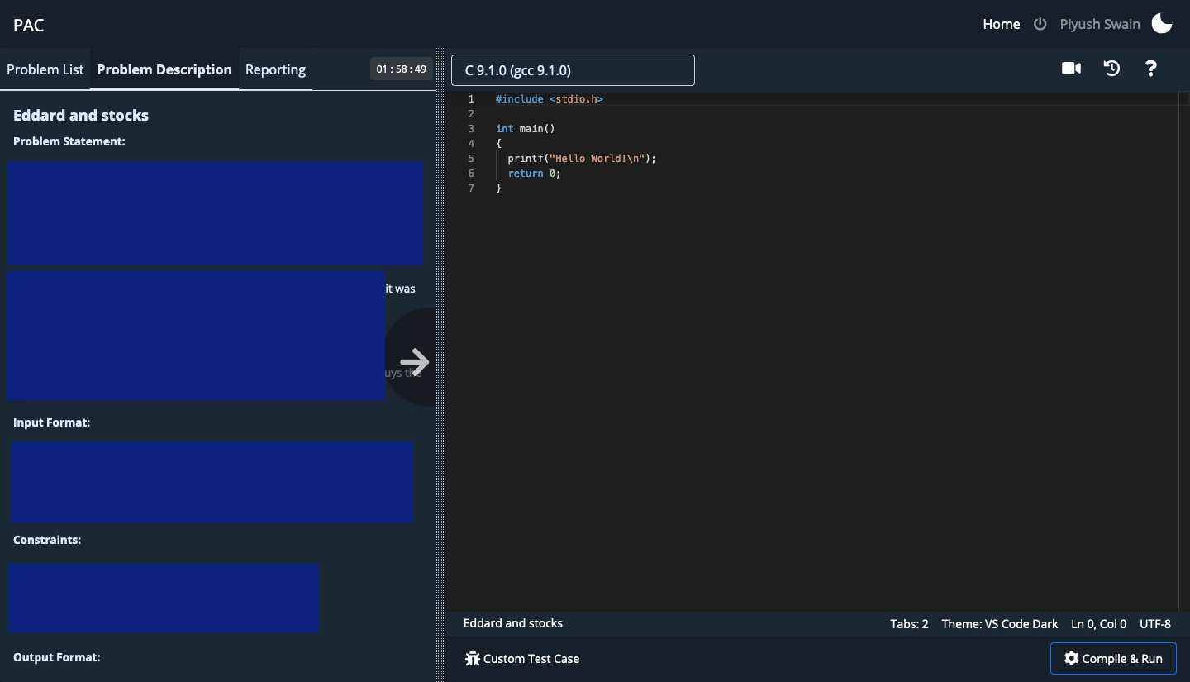Click the gear icon on Compile & Run
The image size is (1190, 682).
tap(1071, 658)
